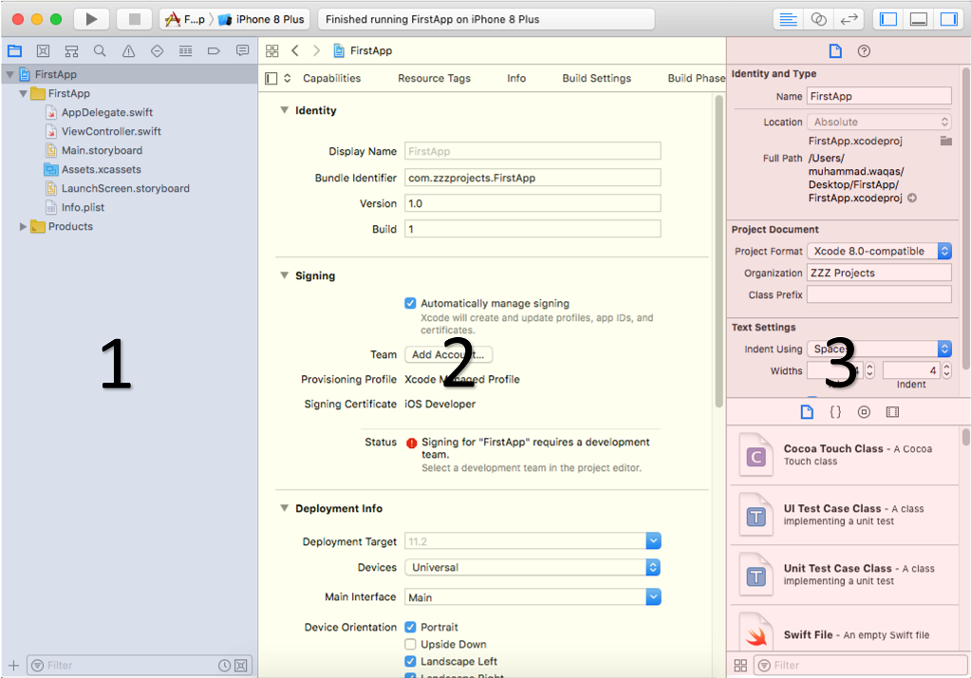Open the Test navigator

pyautogui.click(x=157, y=51)
